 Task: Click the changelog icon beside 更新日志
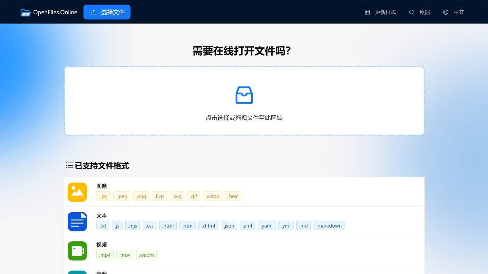coord(368,12)
